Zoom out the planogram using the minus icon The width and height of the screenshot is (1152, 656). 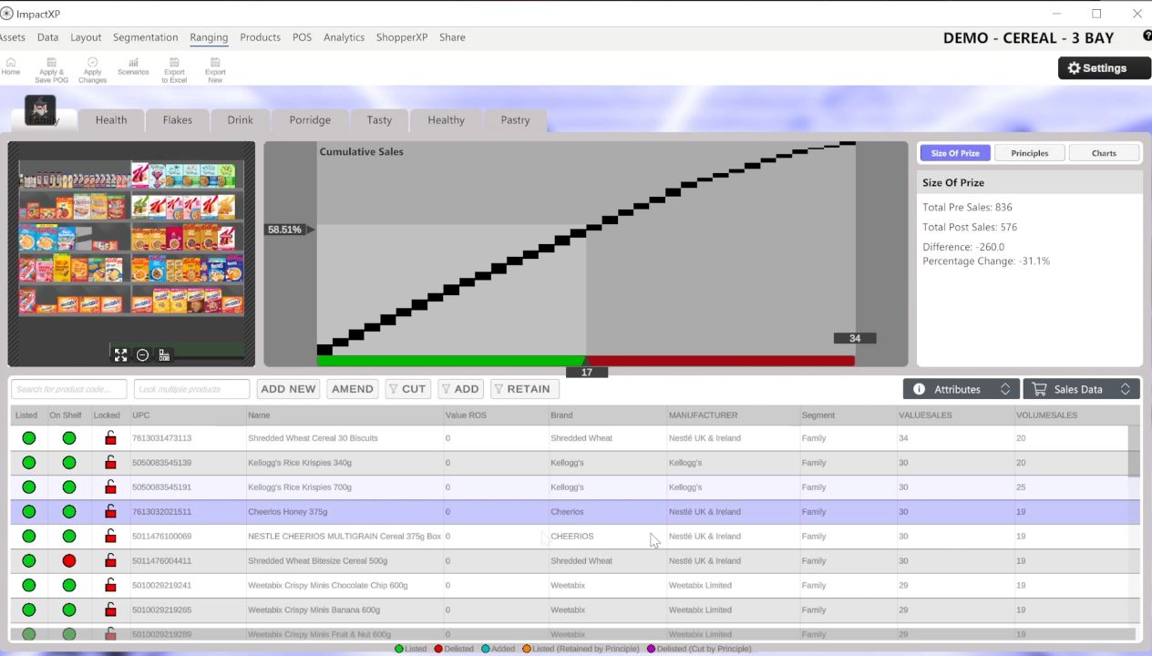coord(142,354)
